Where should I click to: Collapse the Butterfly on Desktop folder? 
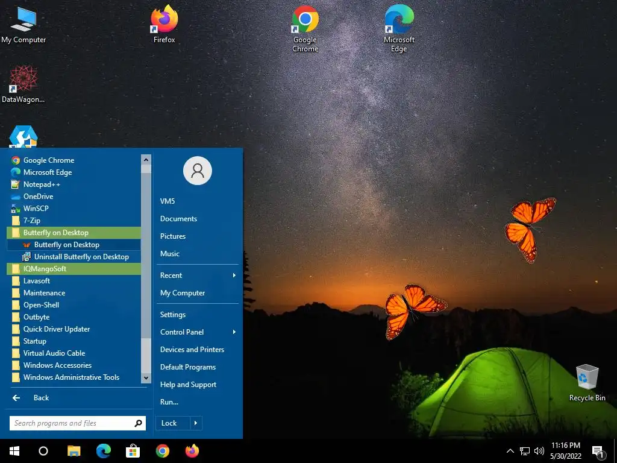click(x=74, y=233)
